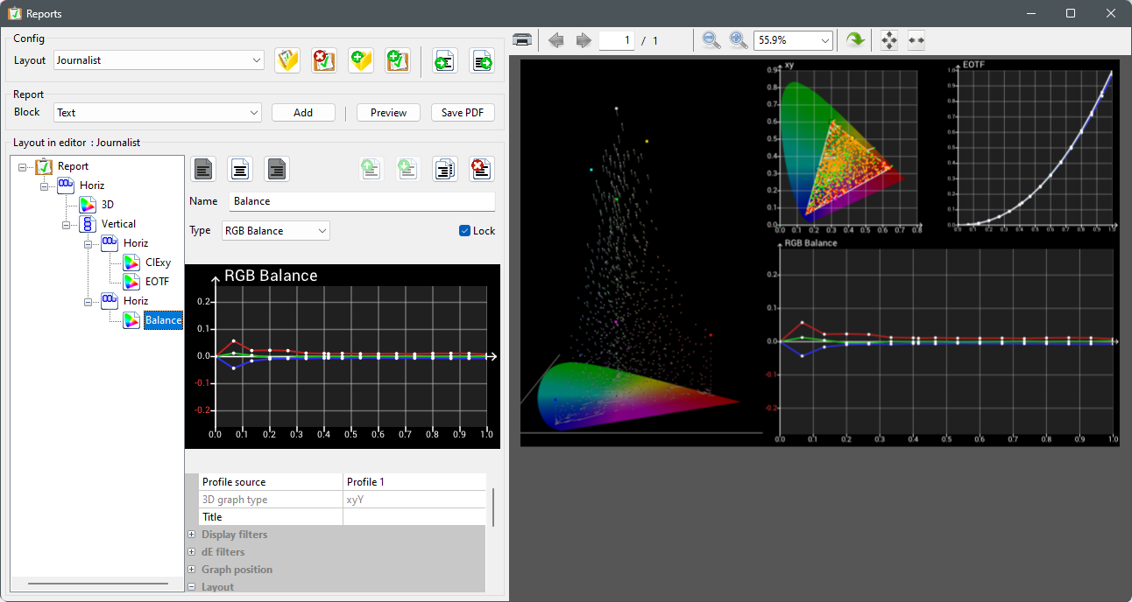Open the print dialog for the report preview
This screenshot has width=1132, height=602.
tap(522, 39)
